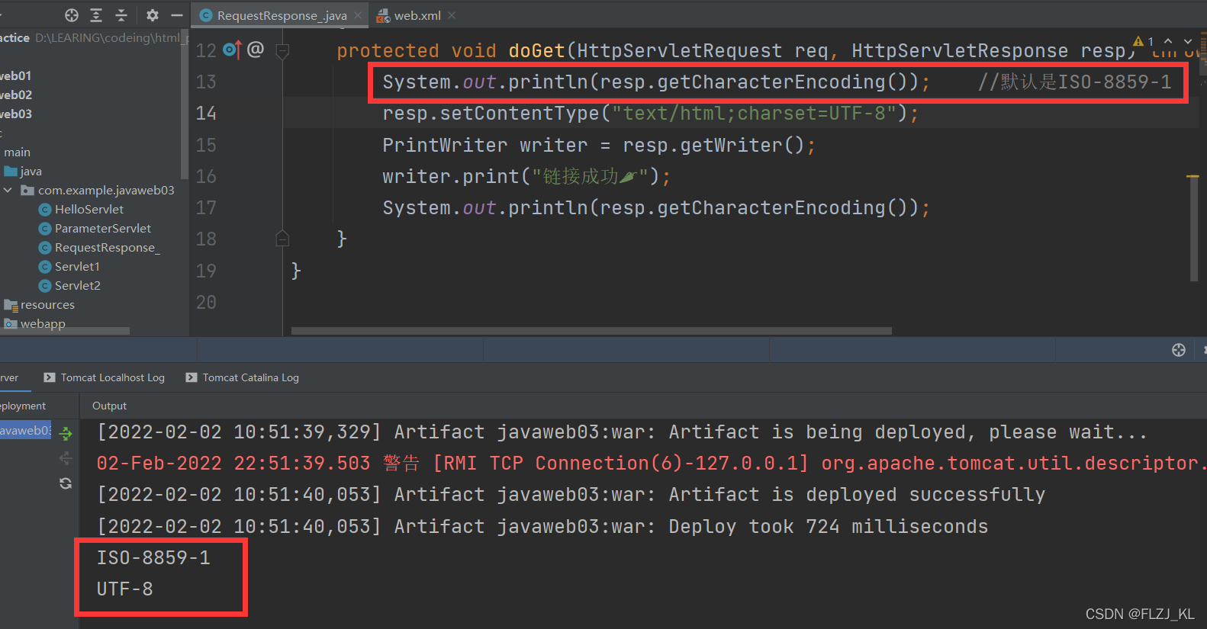The height and width of the screenshot is (629, 1207).
Task: Click crosshair icon in services panel header
Action: click(x=1179, y=350)
